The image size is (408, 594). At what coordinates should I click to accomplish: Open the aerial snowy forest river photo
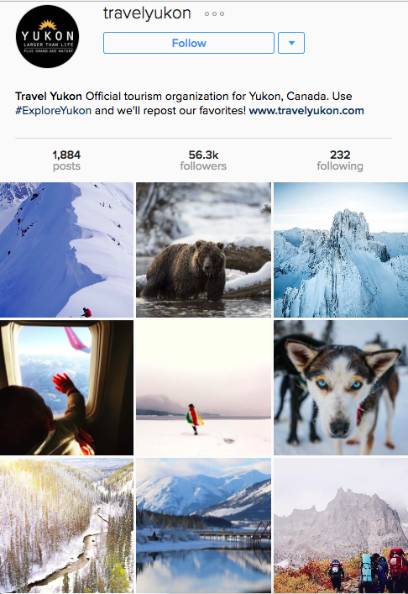point(66,525)
